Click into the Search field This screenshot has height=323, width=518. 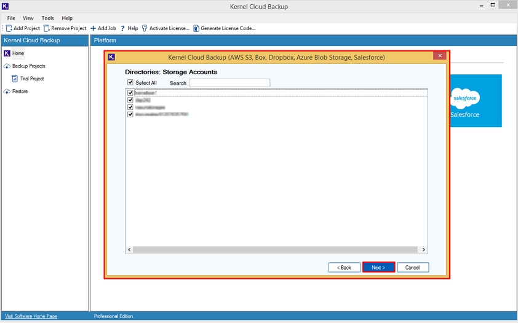point(229,83)
